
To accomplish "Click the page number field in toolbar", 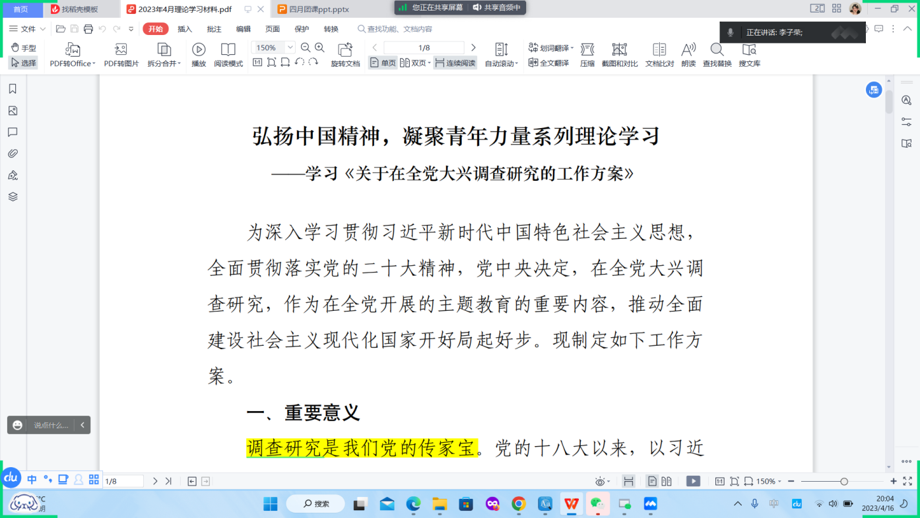I will point(424,48).
